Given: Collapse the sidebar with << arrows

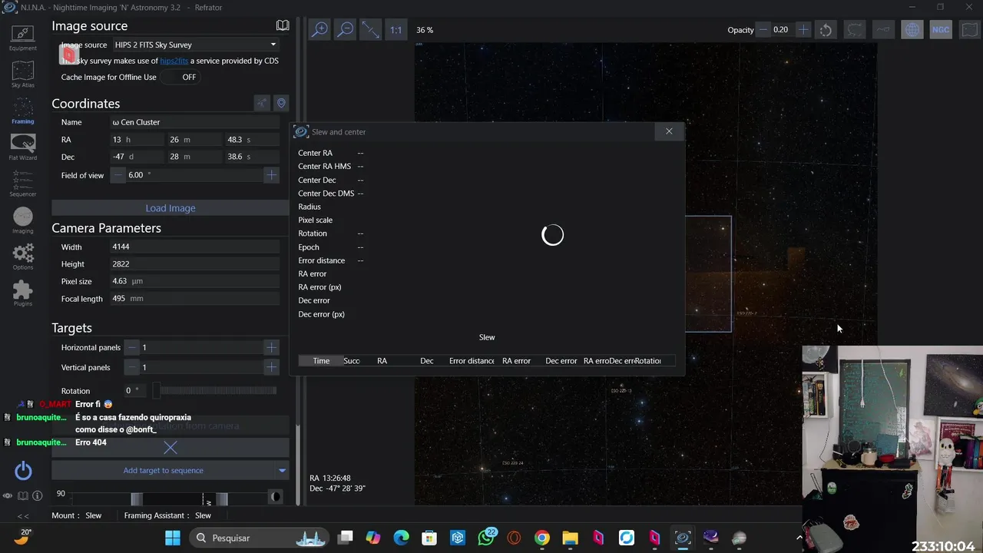Looking at the screenshot, I should [x=23, y=516].
